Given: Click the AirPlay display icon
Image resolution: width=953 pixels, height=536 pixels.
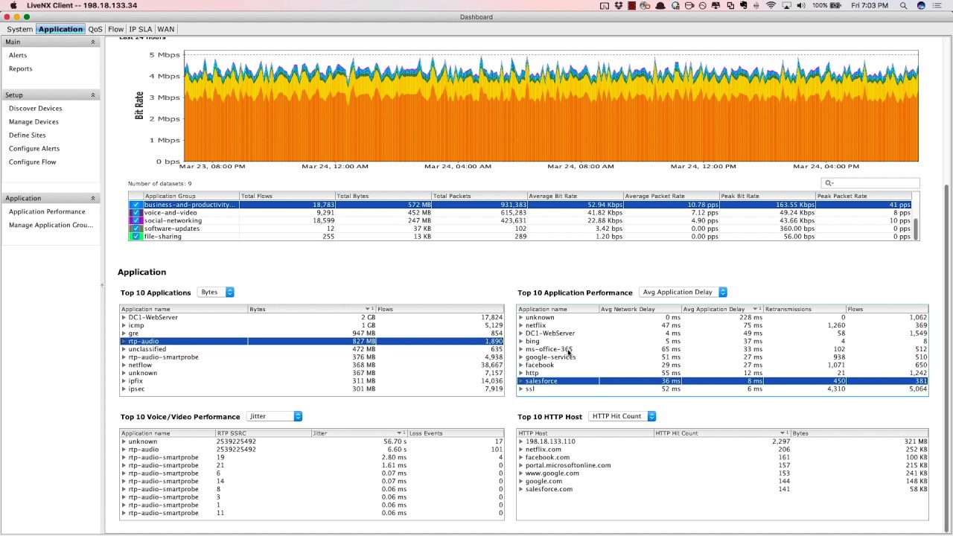Looking at the screenshot, I should pyautogui.click(x=786, y=5).
